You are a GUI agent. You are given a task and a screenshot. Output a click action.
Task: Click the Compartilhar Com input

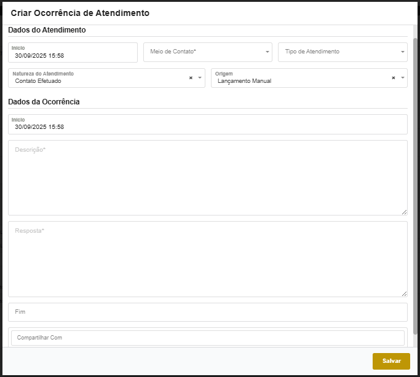pyautogui.click(x=208, y=338)
